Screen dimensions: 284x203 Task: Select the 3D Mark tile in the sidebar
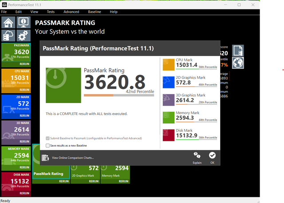tap(16, 131)
